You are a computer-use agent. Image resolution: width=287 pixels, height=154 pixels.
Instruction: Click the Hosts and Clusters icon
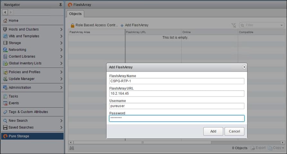pos(5,29)
